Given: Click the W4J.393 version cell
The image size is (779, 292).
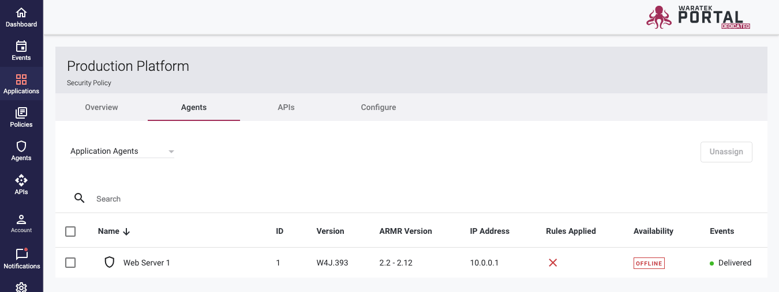Looking at the screenshot, I should (332, 263).
